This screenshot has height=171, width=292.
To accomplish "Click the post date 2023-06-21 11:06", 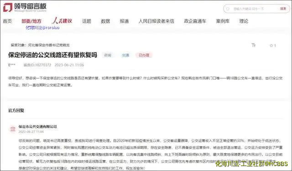I will point(69,65).
